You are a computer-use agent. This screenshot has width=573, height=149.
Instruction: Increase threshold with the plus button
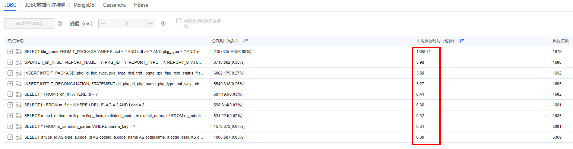click(151, 23)
